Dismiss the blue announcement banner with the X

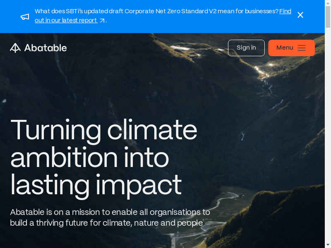300,15
